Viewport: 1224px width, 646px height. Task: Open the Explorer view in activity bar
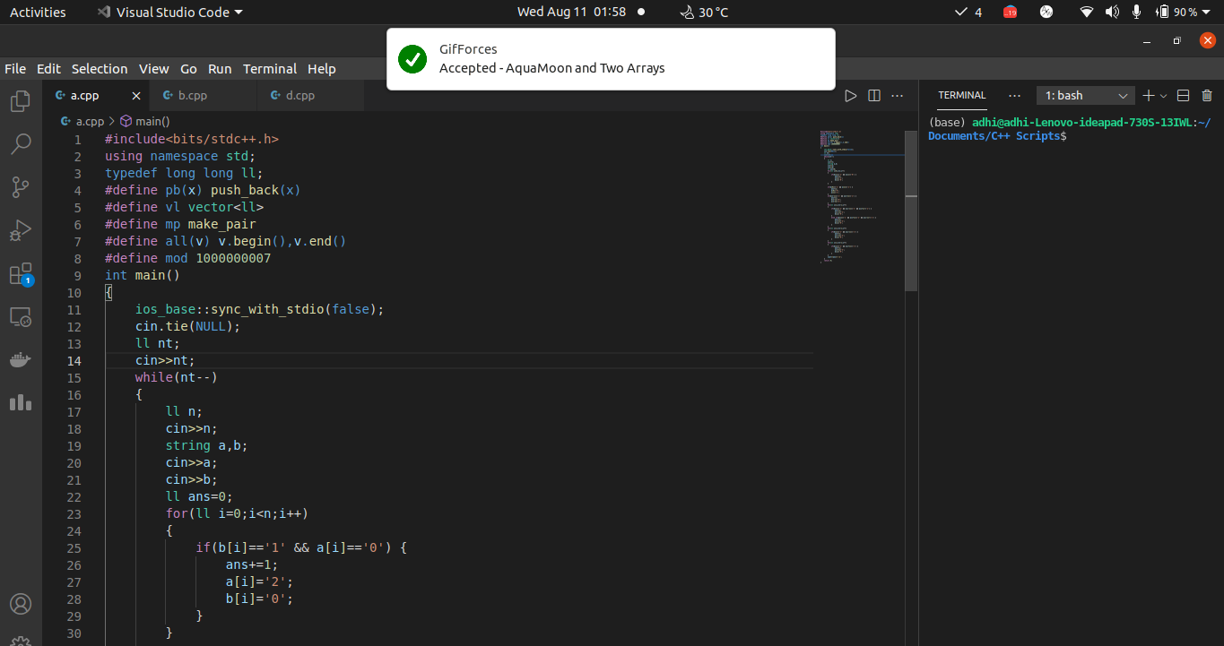point(21,101)
